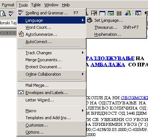Expand the Macro submenu arrow

(83, 111)
